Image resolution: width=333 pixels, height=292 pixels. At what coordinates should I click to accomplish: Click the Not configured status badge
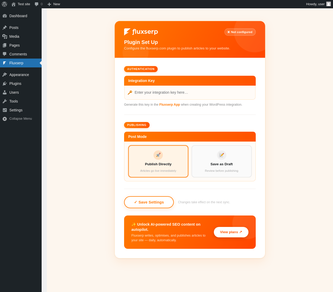240,32
